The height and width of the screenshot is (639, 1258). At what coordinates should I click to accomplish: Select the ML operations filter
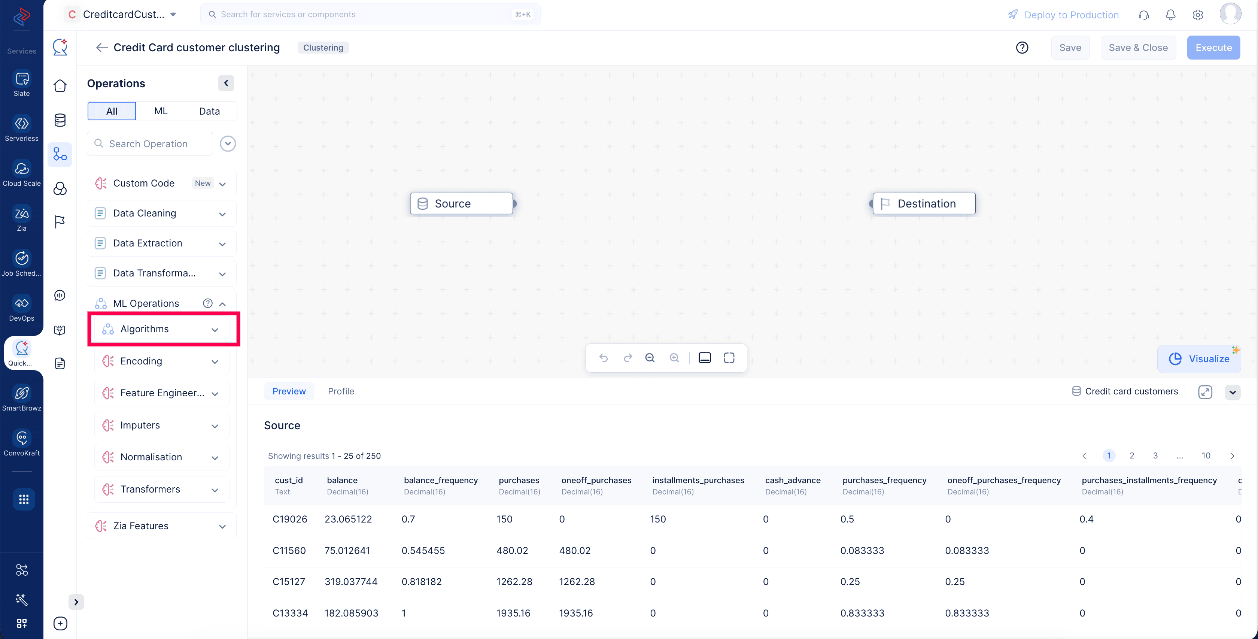click(161, 111)
